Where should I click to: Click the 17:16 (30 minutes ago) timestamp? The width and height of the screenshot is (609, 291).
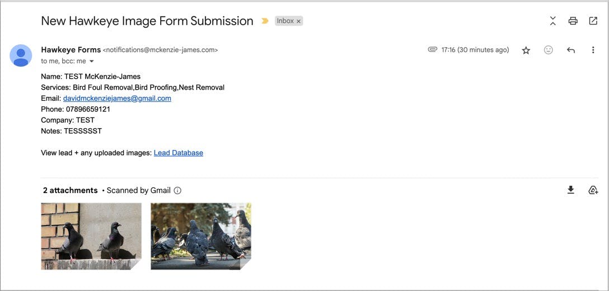[x=475, y=50]
